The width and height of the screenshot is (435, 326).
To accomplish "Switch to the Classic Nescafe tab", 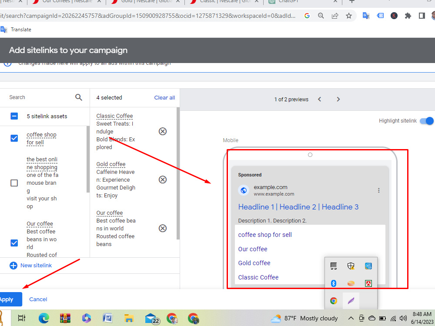I will [224, 2].
